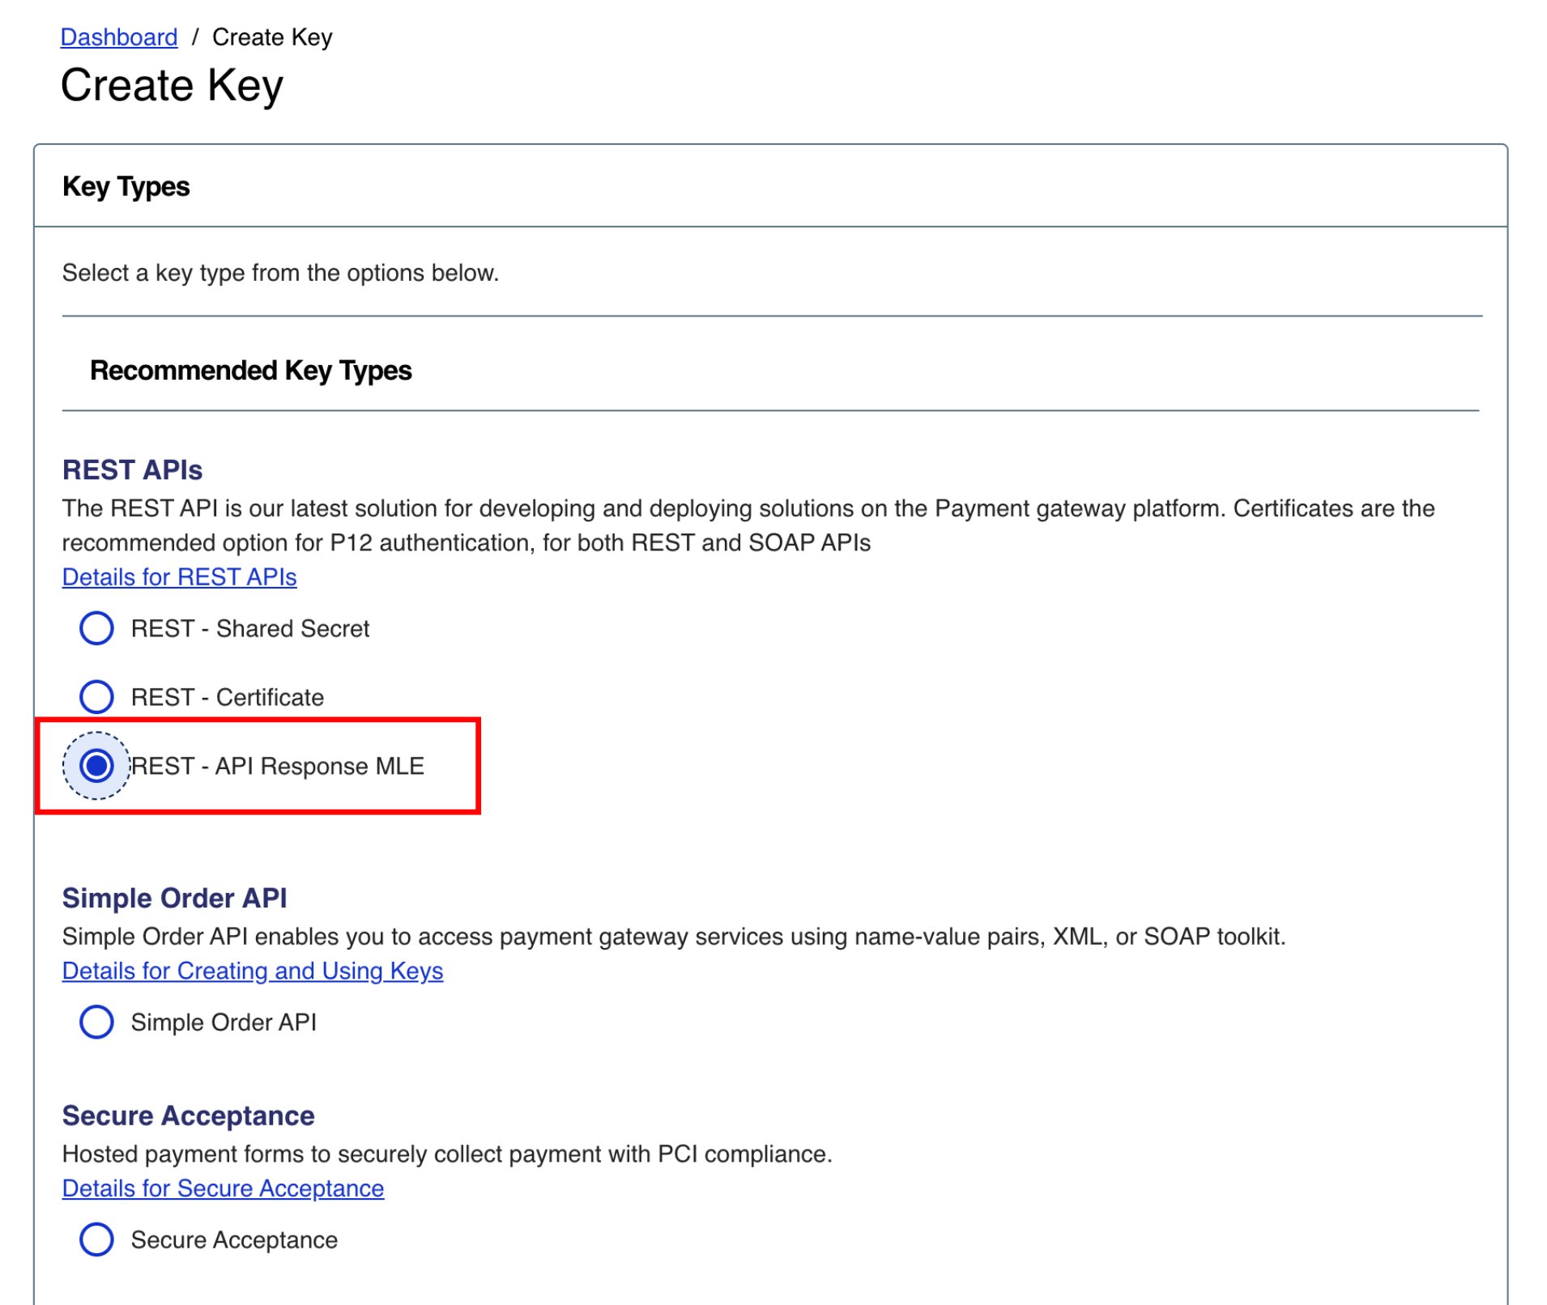Select REST - API Response MLE radio
This screenshot has height=1305, width=1547.
tap(96, 766)
